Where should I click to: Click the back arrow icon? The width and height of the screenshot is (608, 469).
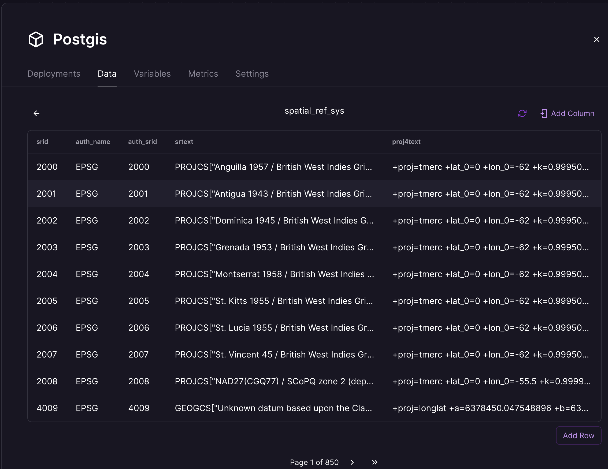(x=36, y=114)
